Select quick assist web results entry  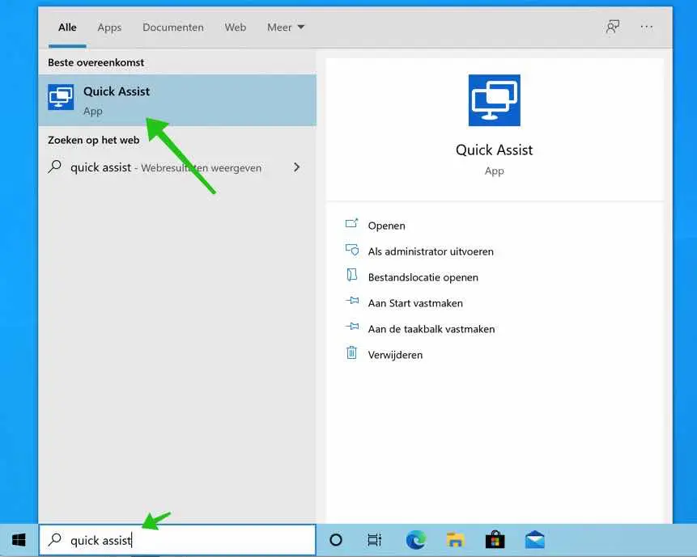pyautogui.click(x=177, y=167)
